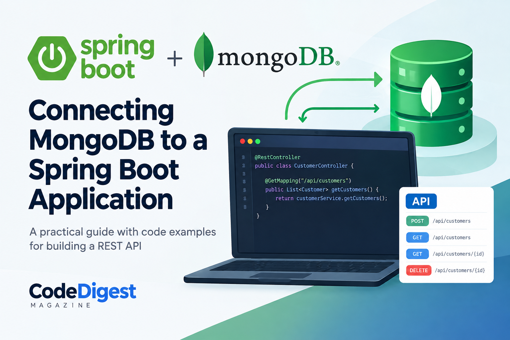Click /api/customers path beside POST
This screenshot has width=510, height=340.
click(452, 221)
